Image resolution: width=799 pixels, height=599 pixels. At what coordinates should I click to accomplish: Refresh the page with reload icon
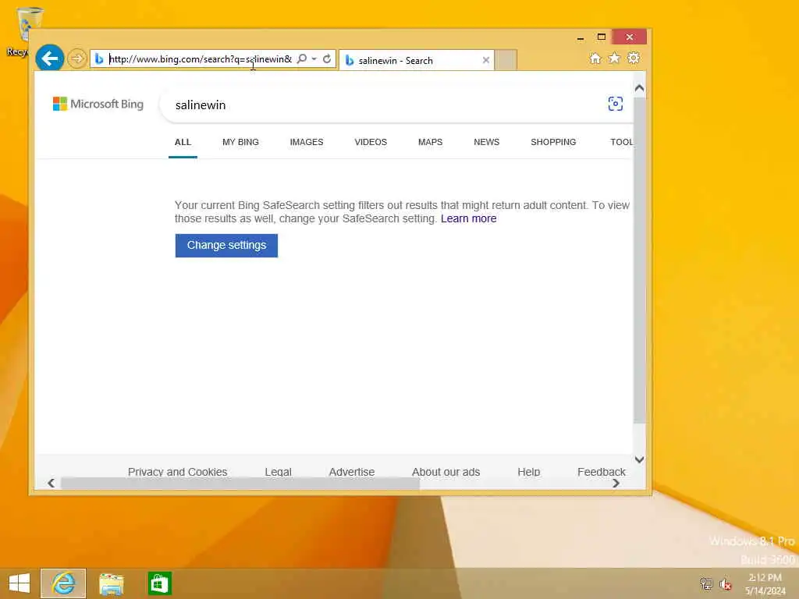[327, 59]
